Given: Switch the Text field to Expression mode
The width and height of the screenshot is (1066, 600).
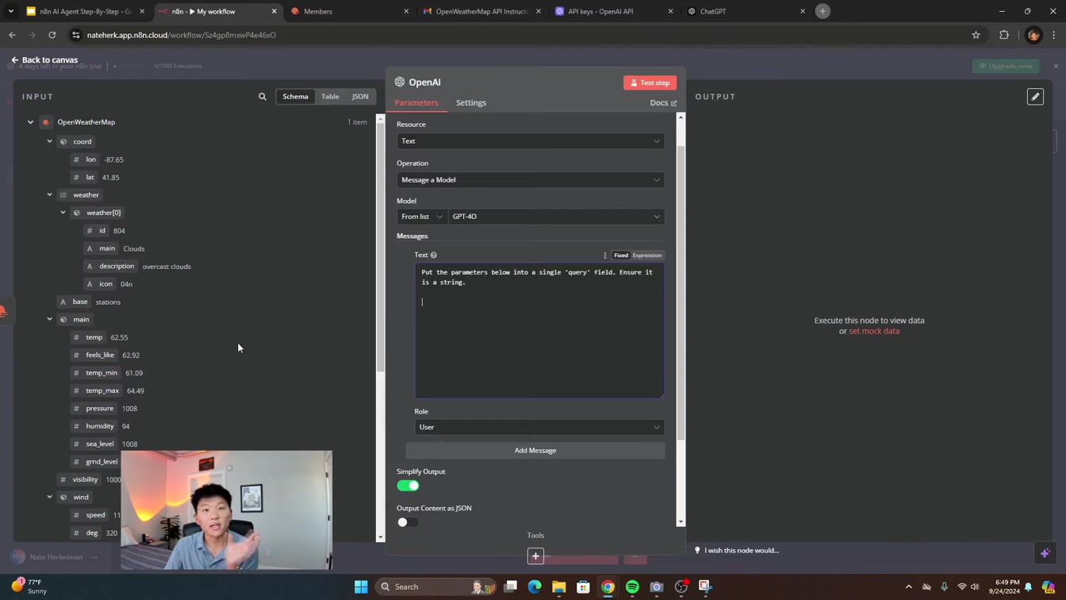Looking at the screenshot, I should click(647, 256).
